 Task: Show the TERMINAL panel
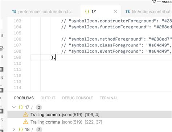108,98
